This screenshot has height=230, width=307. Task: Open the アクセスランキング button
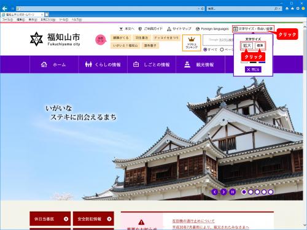192,43
